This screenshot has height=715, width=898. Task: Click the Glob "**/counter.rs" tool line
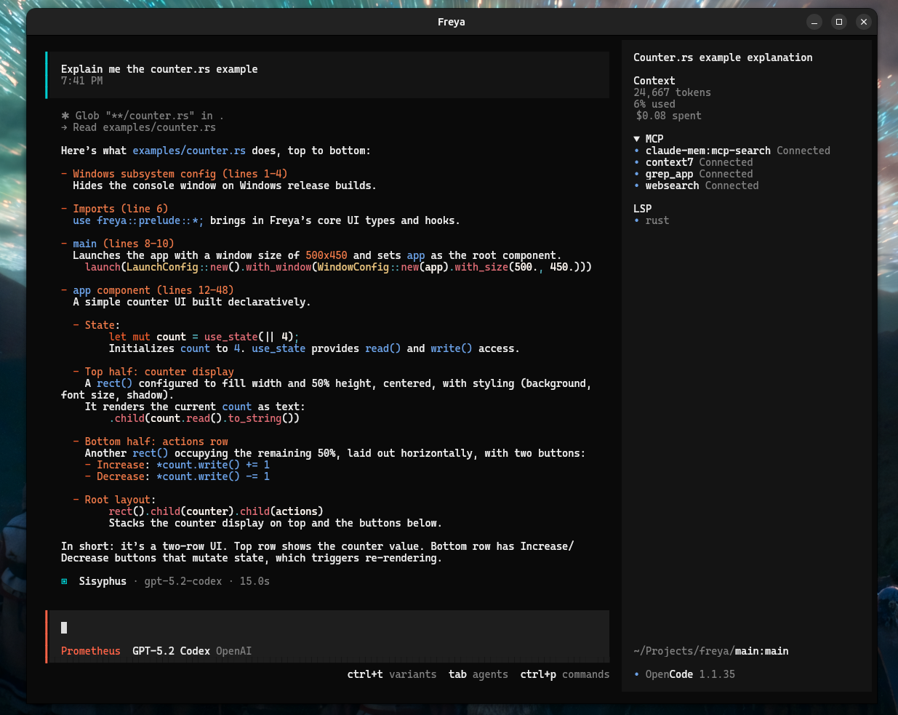pyautogui.click(x=143, y=116)
